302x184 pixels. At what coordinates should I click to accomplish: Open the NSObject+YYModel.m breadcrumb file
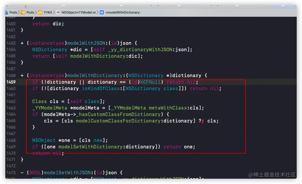[78, 12]
